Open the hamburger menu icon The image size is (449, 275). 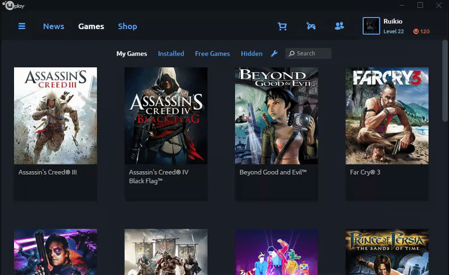coord(22,26)
